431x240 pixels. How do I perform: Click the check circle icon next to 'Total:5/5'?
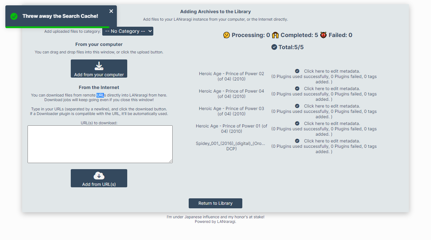274,47
